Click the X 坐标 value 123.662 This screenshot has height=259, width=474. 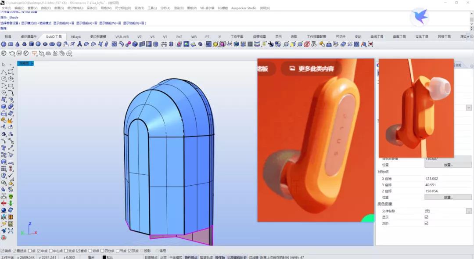coord(432,179)
